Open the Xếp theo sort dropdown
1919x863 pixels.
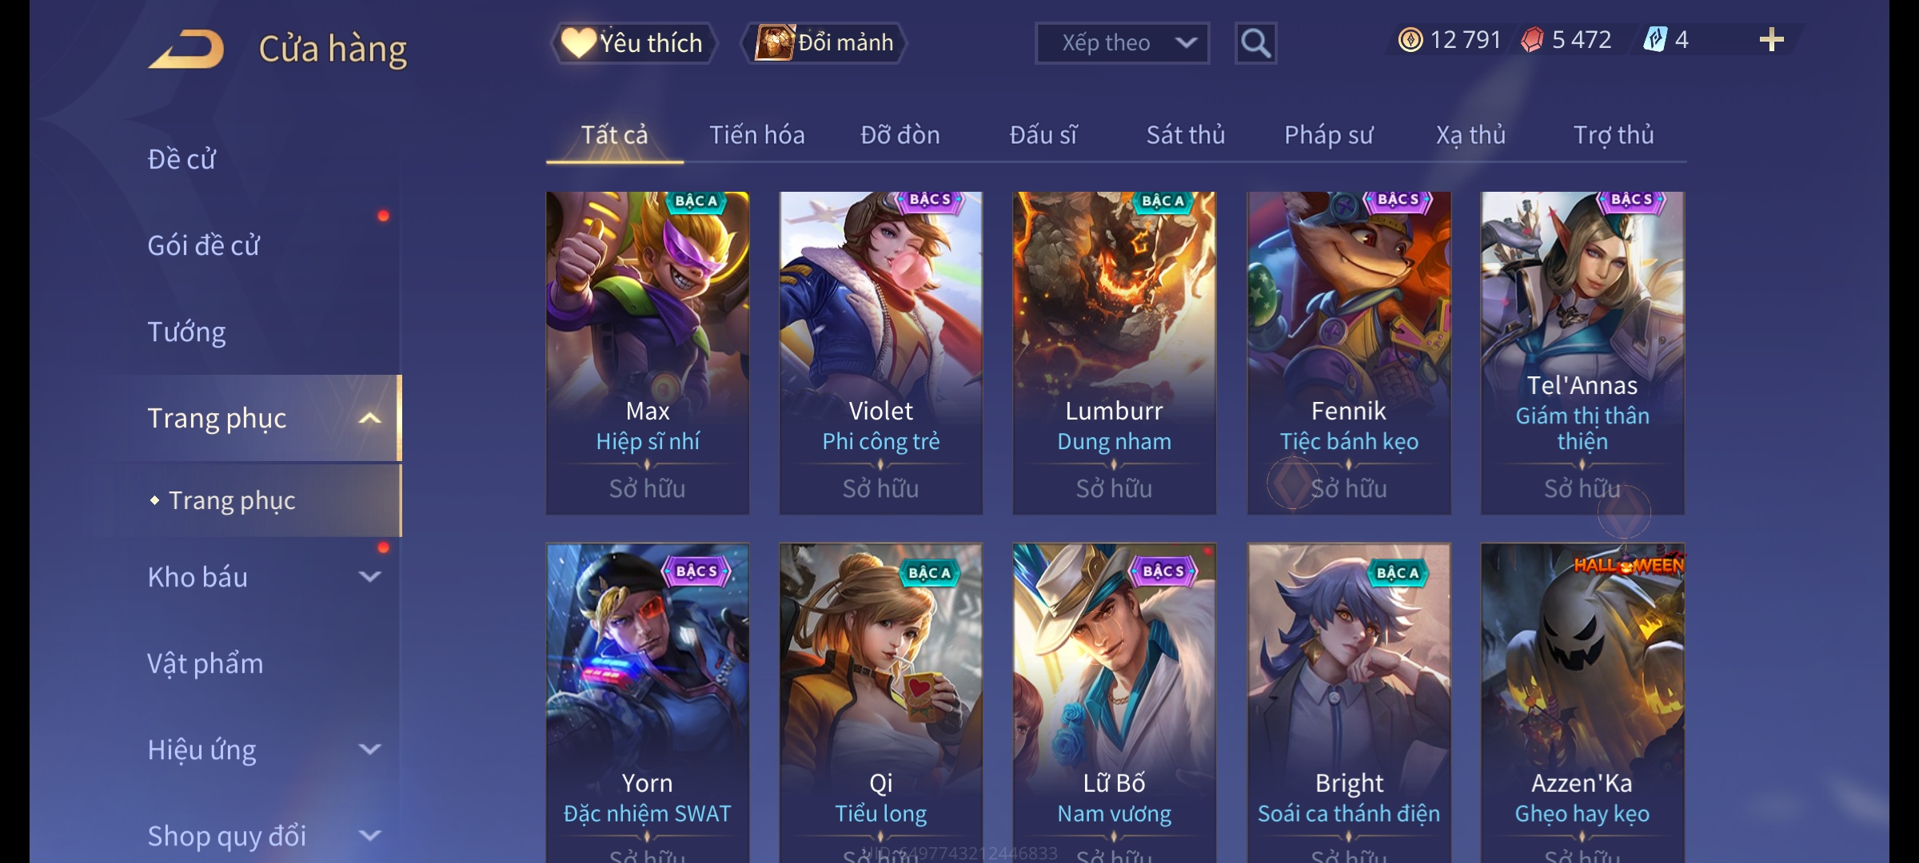(x=1122, y=43)
